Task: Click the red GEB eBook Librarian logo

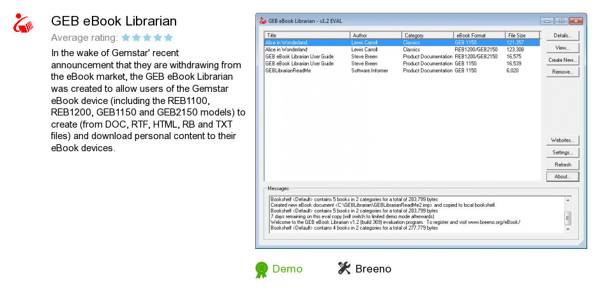Action: pyautogui.click(x=23, y=24)
